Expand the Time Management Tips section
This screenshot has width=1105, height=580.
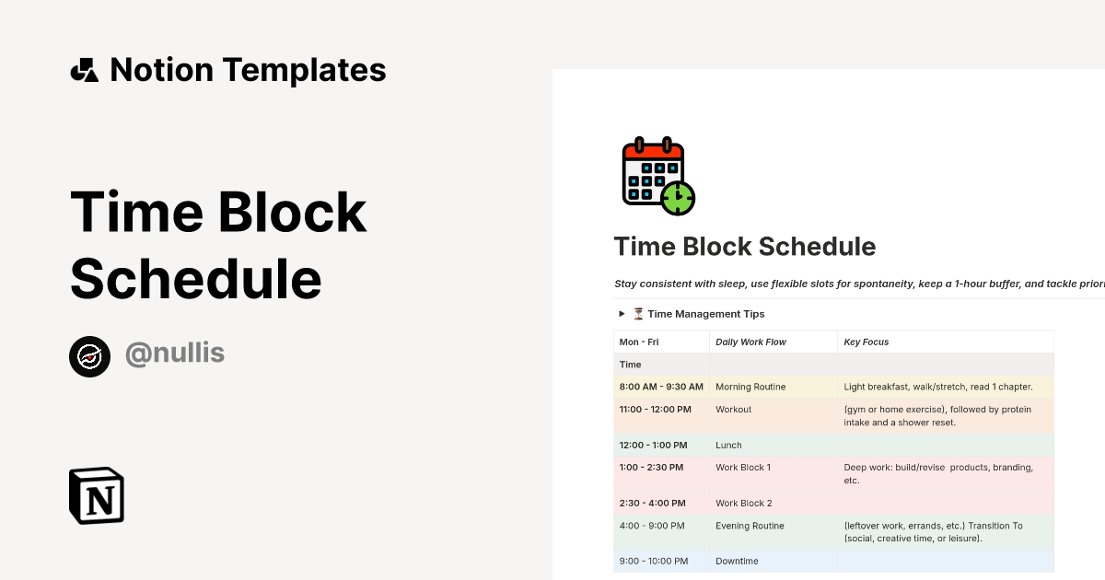point(706,313)
